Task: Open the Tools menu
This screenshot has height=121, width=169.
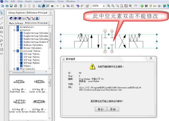Action: coord(60,1)
